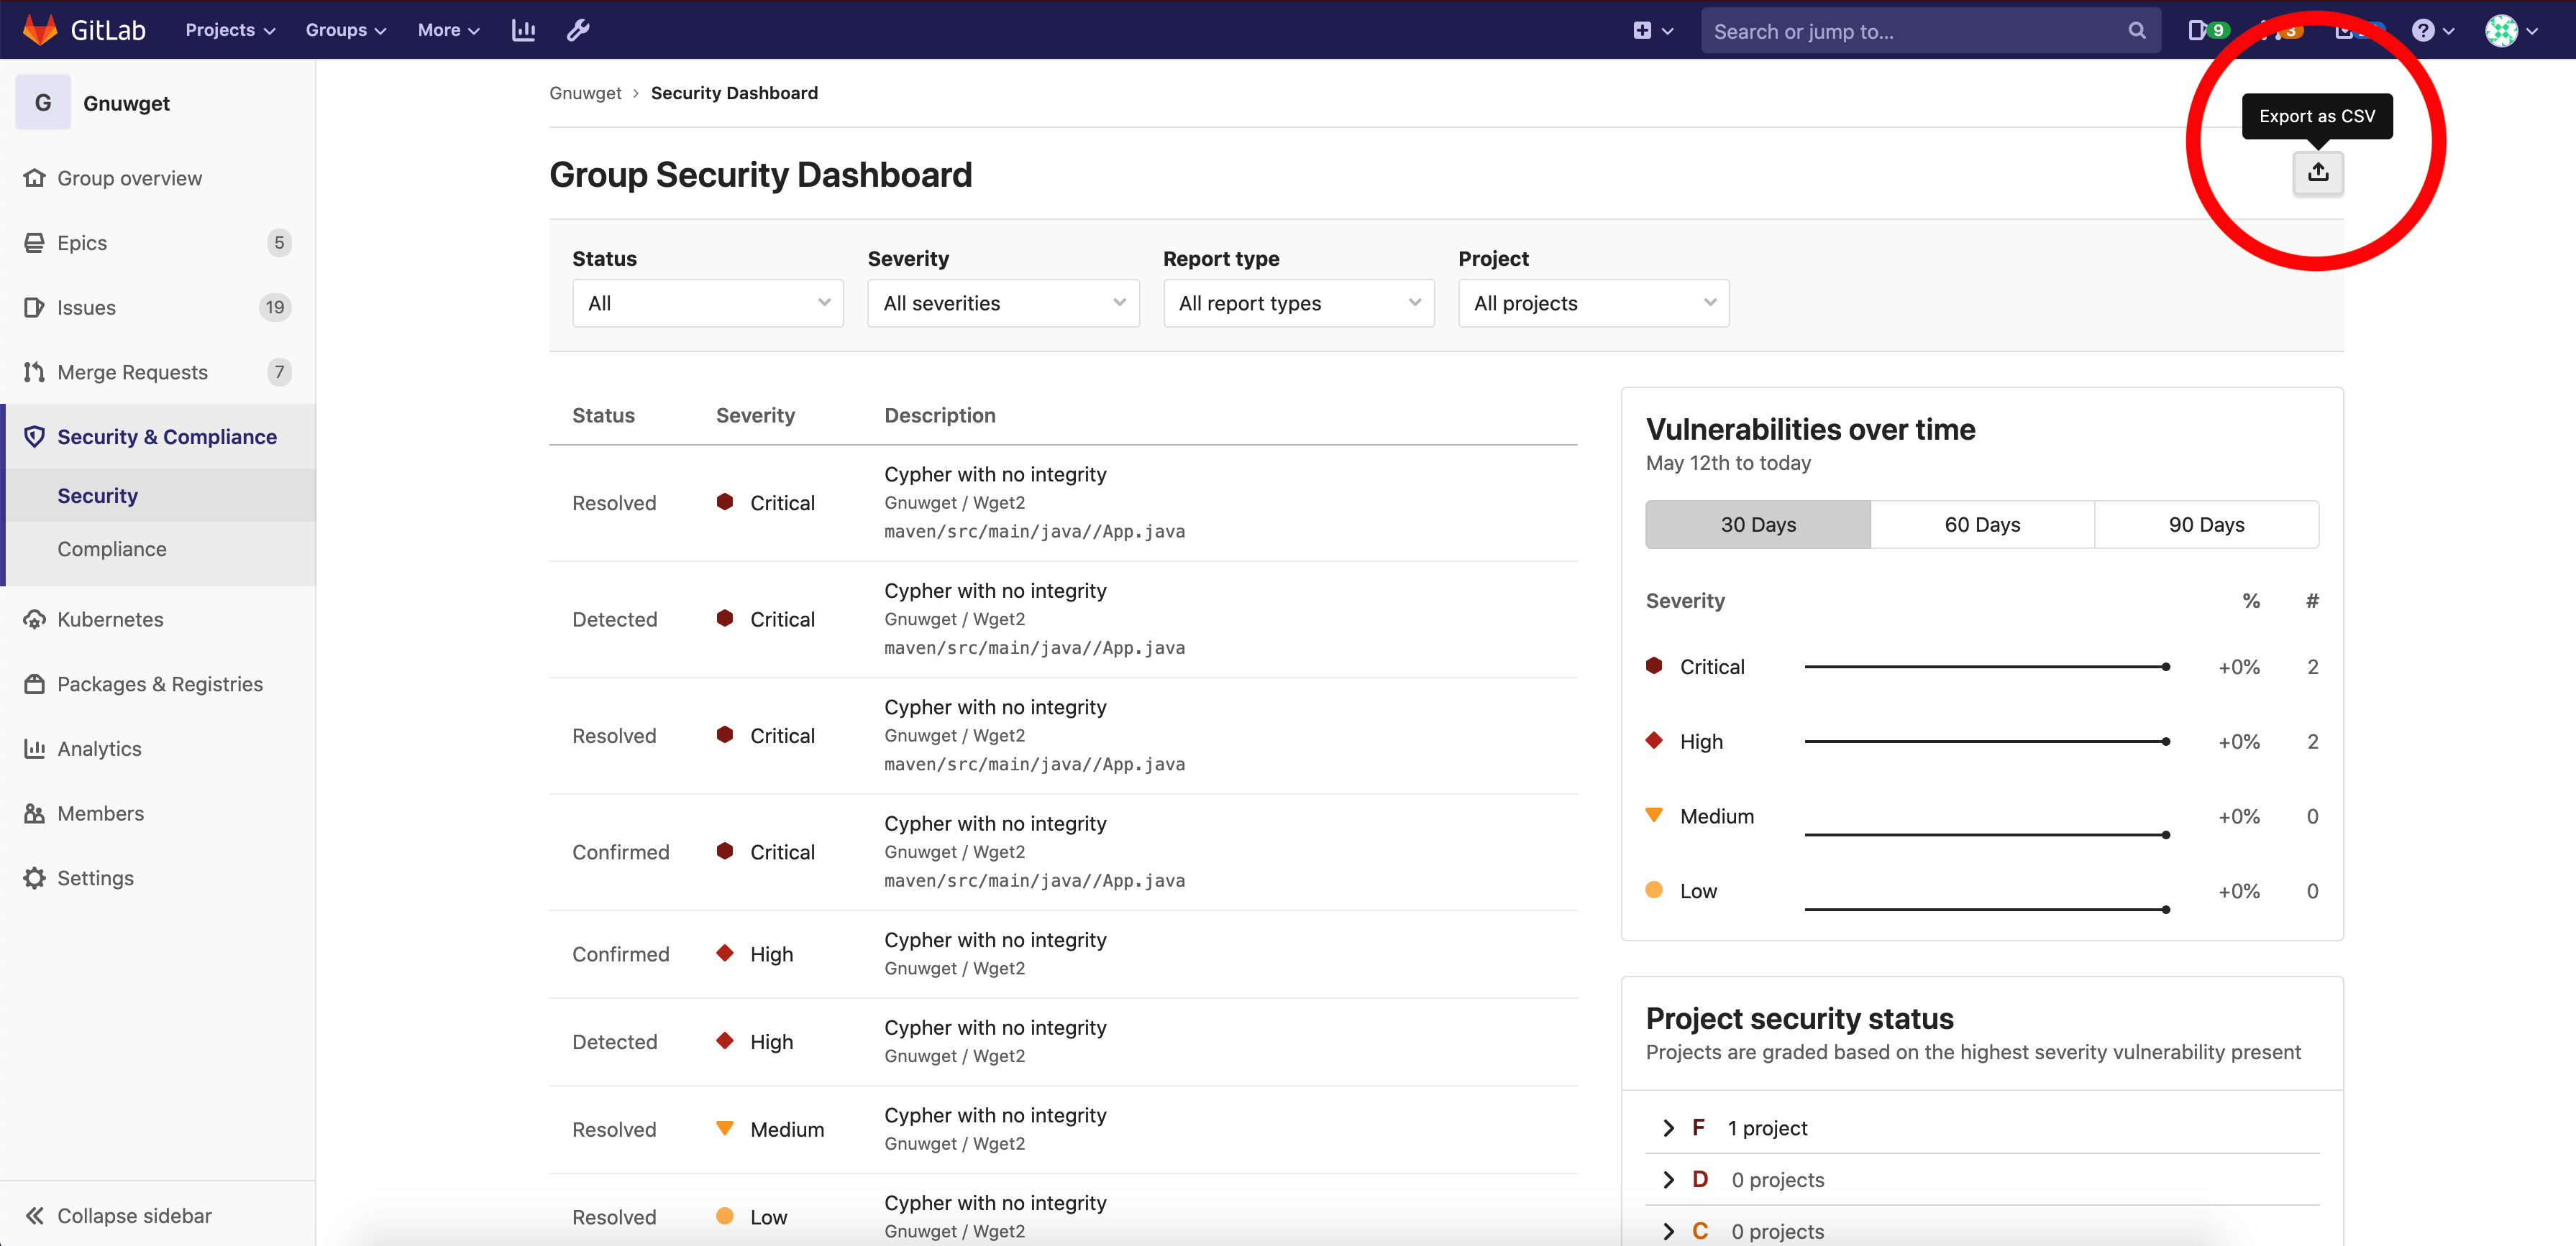Click the Search or jump to field

click(x=1915, y=31)
